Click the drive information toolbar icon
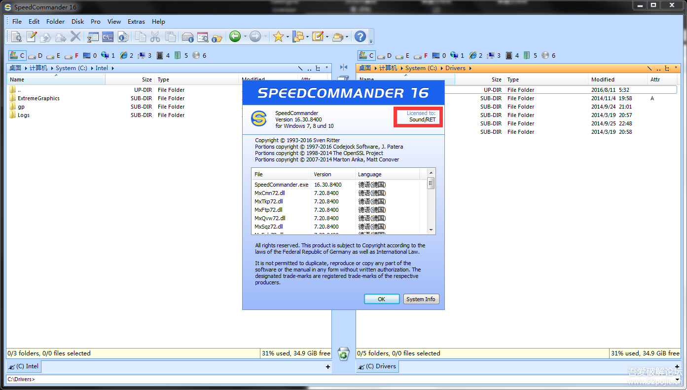This screenshot has width=687, height=390. 187,37
